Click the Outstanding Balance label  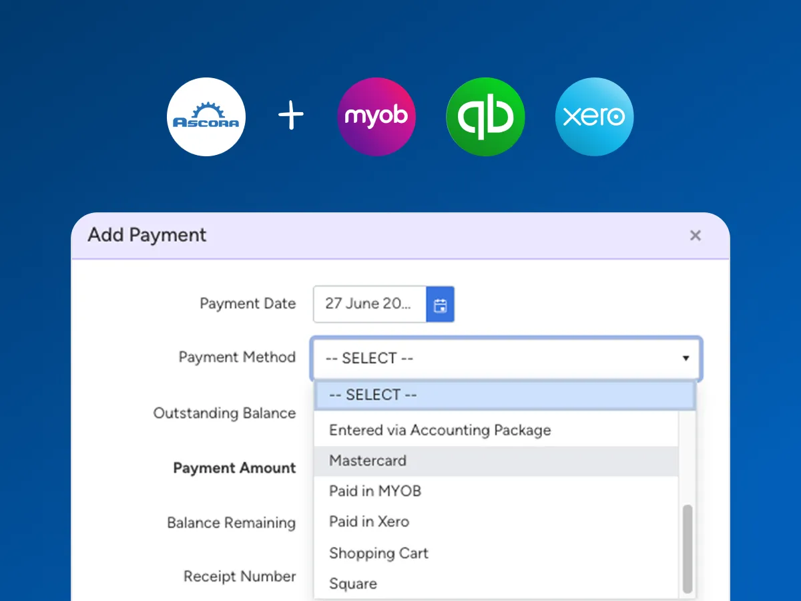click(224, 413)
